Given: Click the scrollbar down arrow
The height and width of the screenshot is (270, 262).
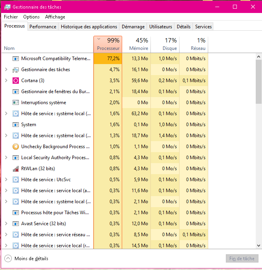Looking at the screenshot, I should point(258,246).
